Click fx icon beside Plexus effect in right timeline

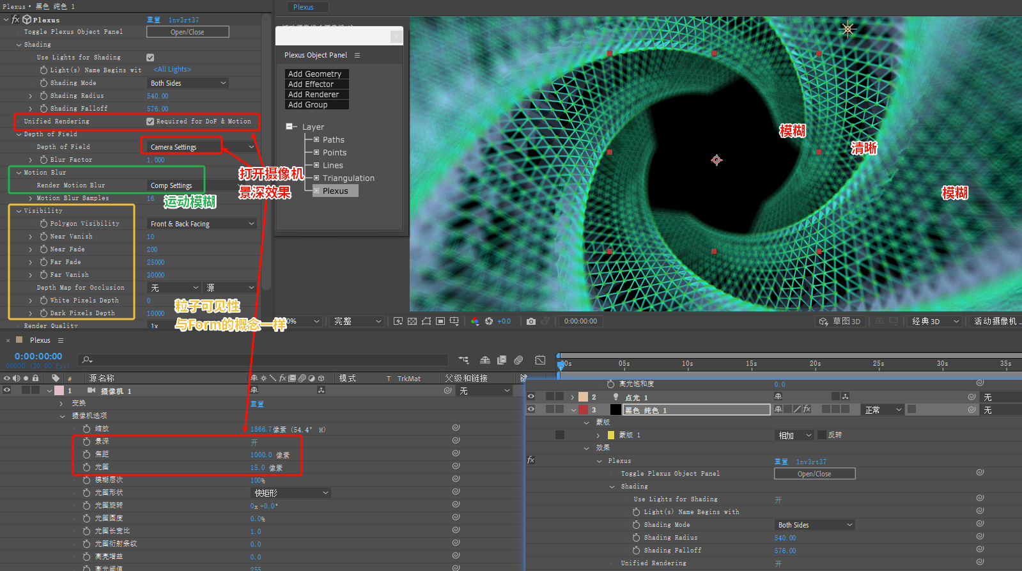pyautogui.click(x=530, y=460)
